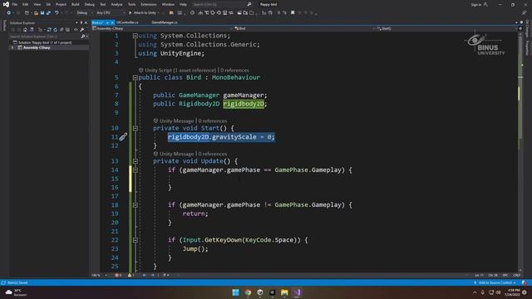This screenshot has width=532, height=299.
Task: Click the Save All toolbar icon
Action: click(x=48, y=13)
